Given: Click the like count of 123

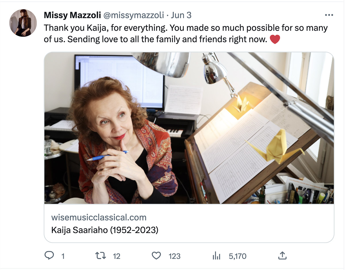Looking at the screenshot, I should tap(174, 256).
